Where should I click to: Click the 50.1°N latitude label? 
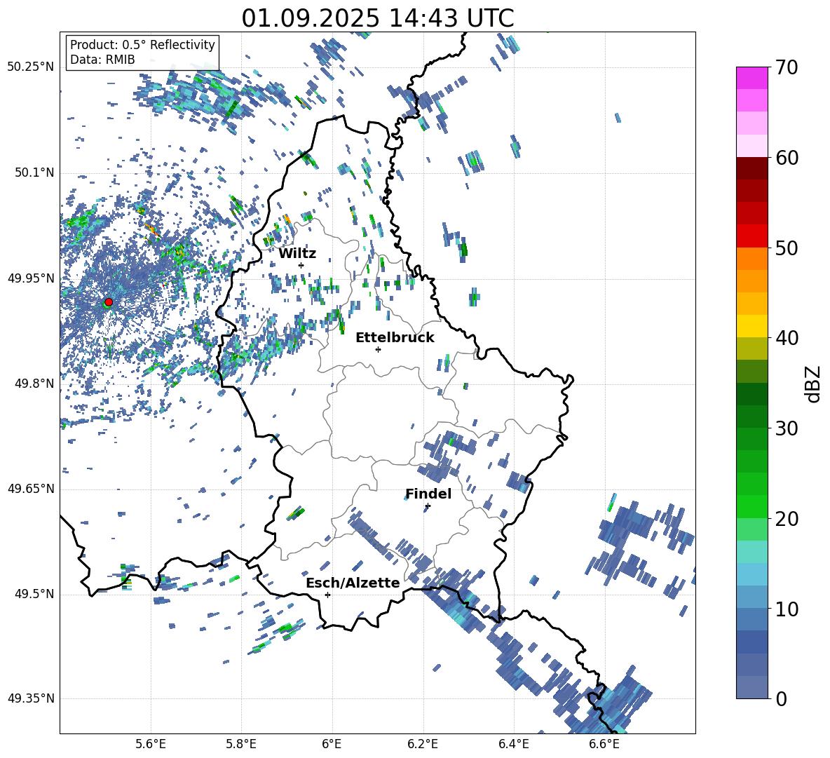tap(34, 172)
